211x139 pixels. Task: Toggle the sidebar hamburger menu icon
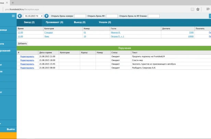click(x=13, y=16)
